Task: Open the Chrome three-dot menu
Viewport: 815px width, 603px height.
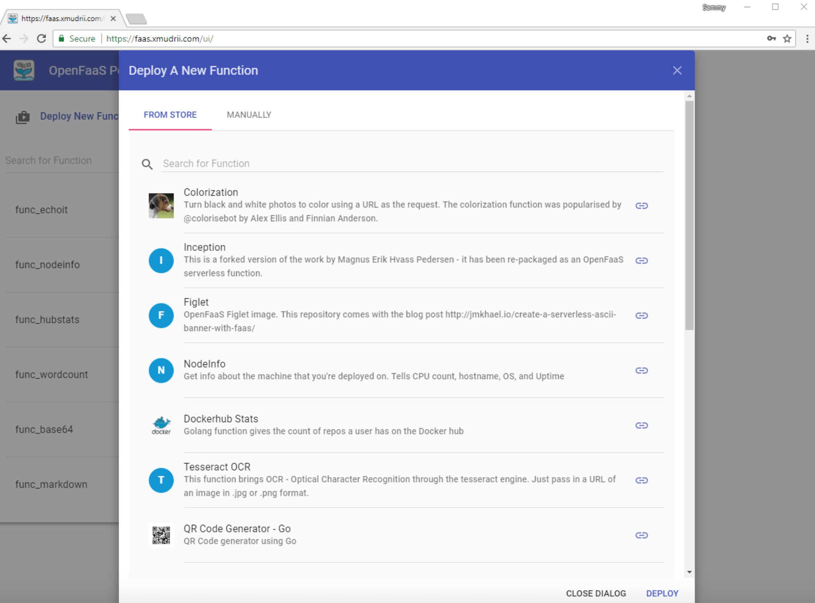Action: tap(807, 38)
